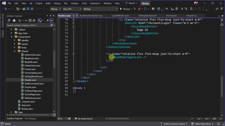Click the Solution Explorer search magnifier icon
The width and height of the screenshot is (225, 126).
pyautogui.click(x=52, y=25)
